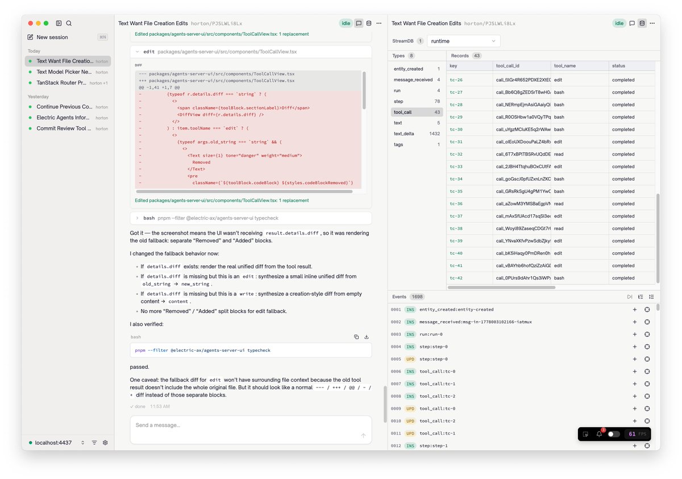Open Commit Review Tool session
The width and height of the screenshot is (682, 479).
tap(68, 128)
